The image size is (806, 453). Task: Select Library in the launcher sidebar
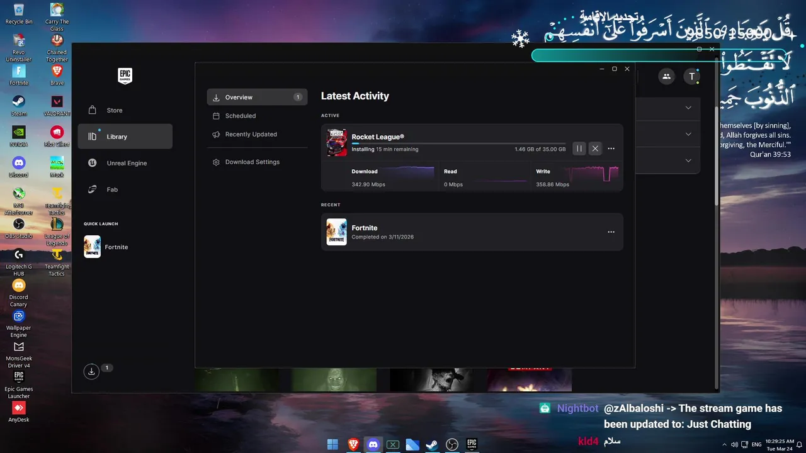tap(125, 137)
